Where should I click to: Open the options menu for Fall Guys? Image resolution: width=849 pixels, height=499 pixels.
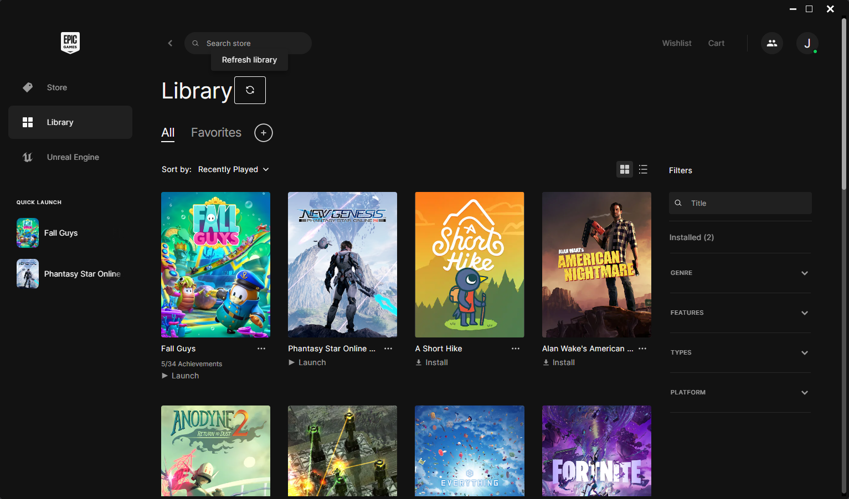click(x=261, y=349)
